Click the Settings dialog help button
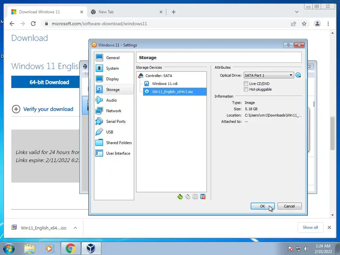The image size is (340, 255). [289, 45]
